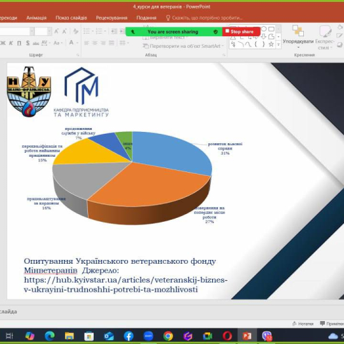Viewport: 344px width, 344px height.
Task: Open Експрес-стилі quick styles gallery
Action: 324,37
